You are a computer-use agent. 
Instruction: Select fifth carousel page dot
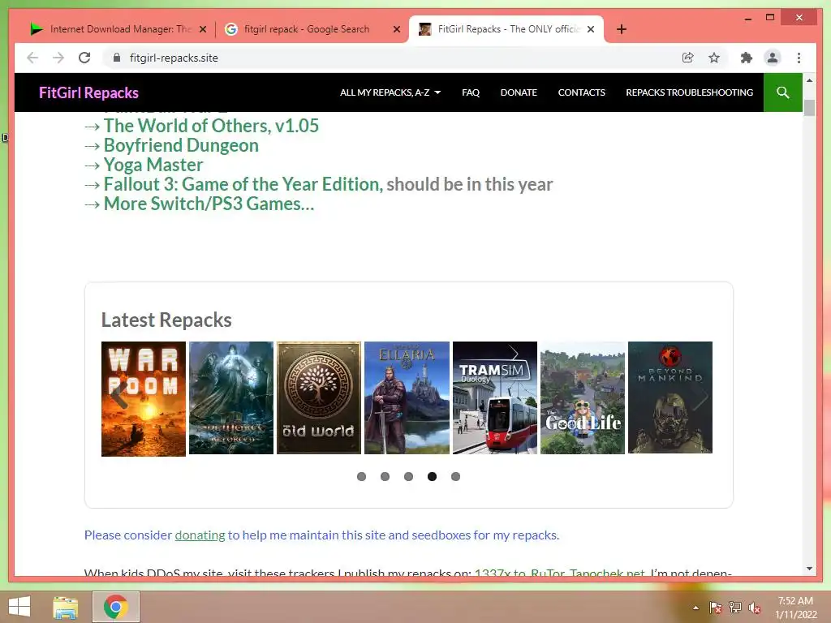[455, 477]
